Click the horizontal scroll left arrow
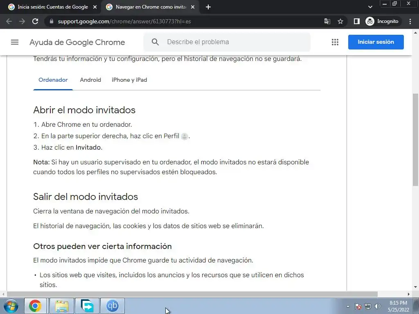Screen dimensions: 419x314 (3, 294)
